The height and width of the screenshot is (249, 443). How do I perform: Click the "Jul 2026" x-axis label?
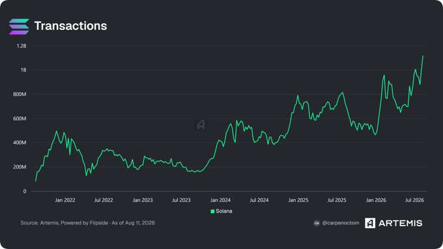414,200
